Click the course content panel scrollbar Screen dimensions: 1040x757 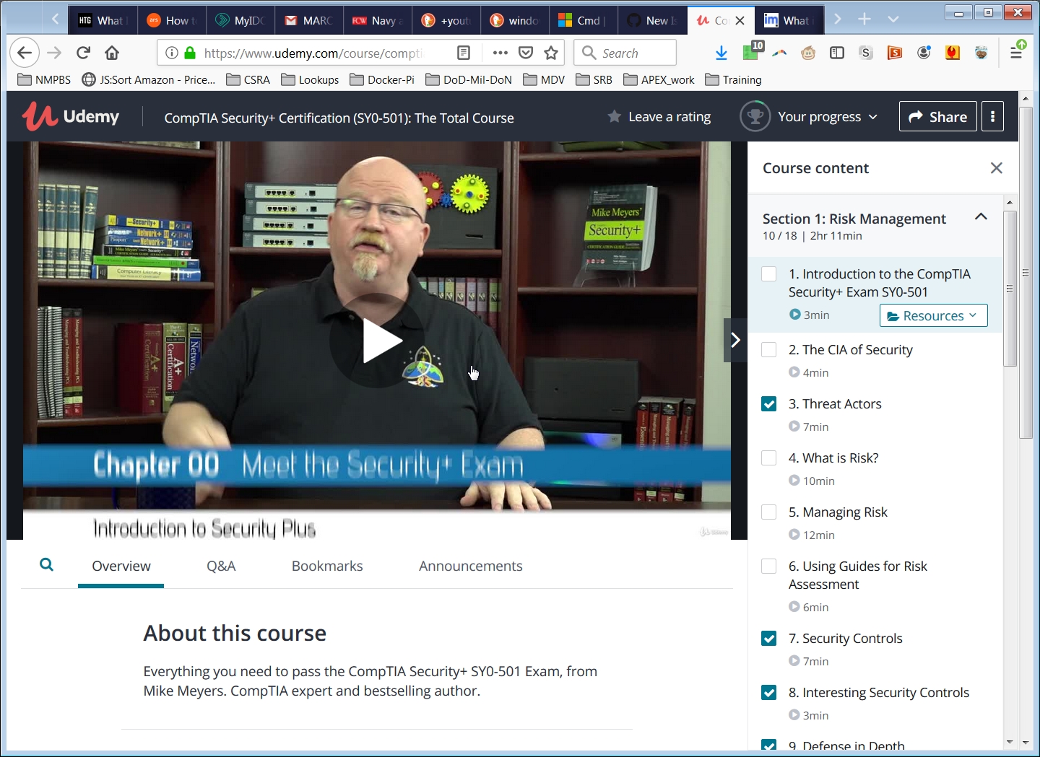(x=1010, y=289)
